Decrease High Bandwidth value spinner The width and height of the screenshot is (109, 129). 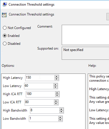coord(61,112)
